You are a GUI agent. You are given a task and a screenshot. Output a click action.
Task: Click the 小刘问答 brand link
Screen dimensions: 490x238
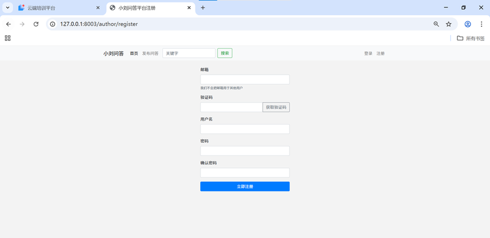coord(113,54)
